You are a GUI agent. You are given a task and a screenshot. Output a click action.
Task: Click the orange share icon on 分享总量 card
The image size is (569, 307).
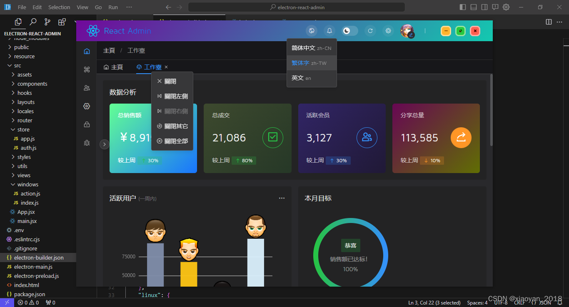coord(461,138)
